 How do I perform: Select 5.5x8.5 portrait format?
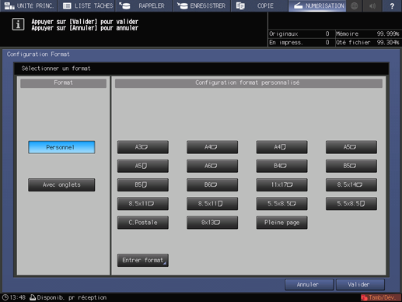(x=351, y=204)
